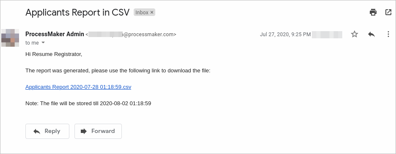Click the 'to me' recipient text
Image resolution: width=396 pixels, height=154 pixels.
(32, 43)
